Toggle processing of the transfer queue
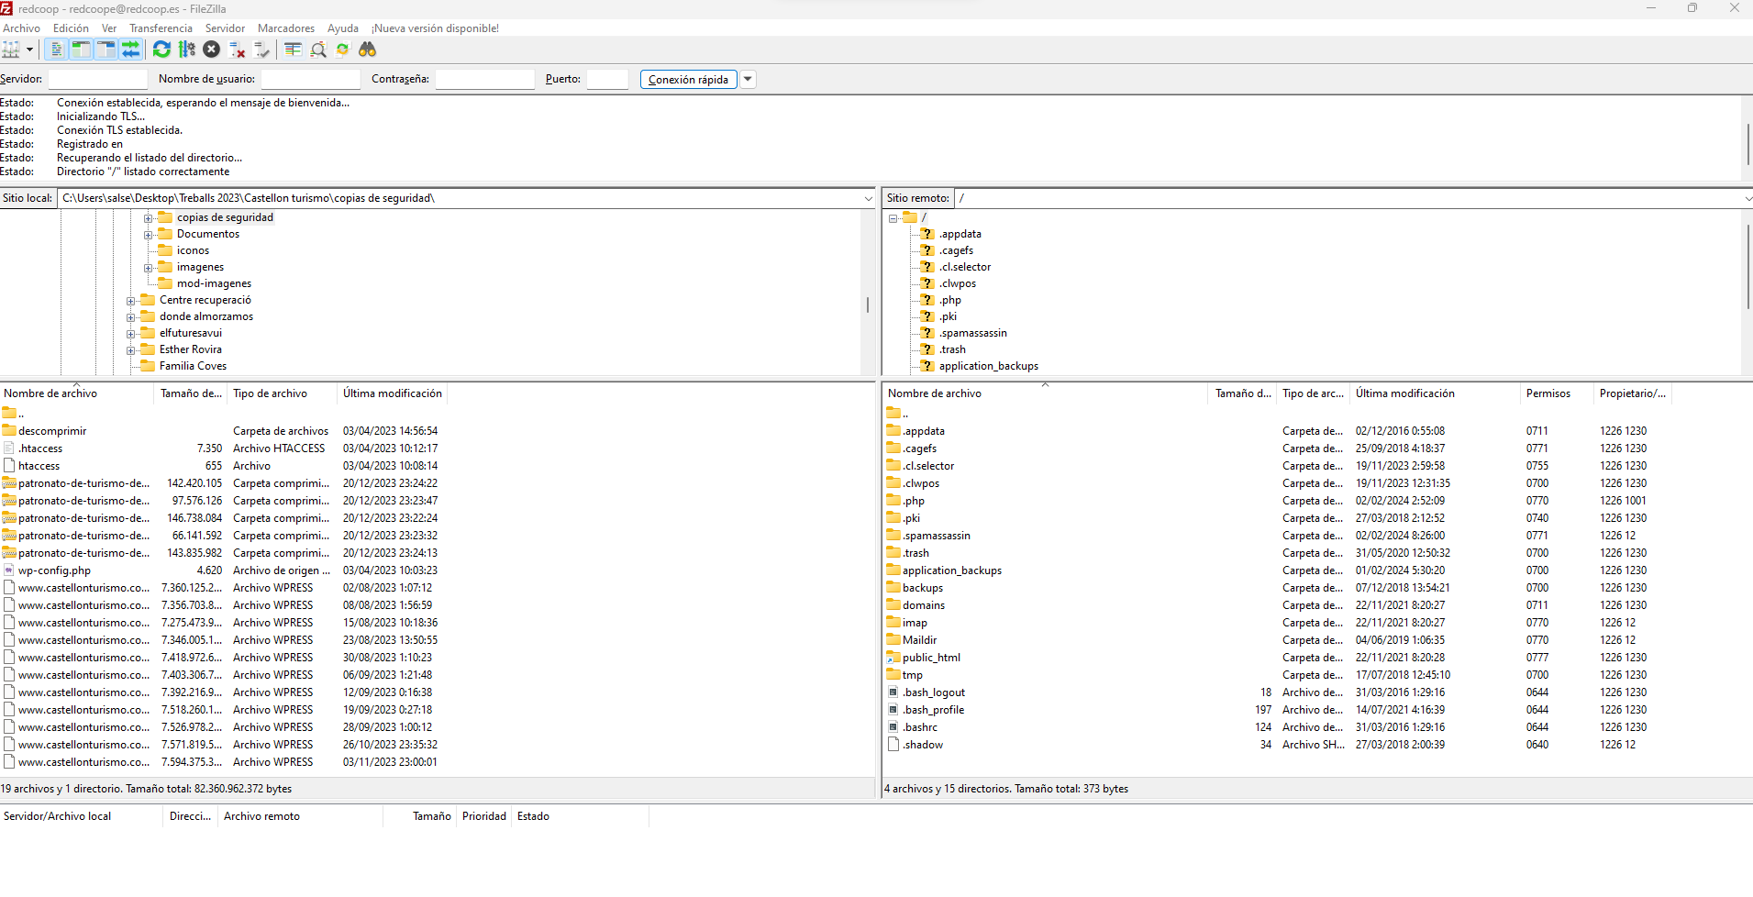 [x=187, y=50]
